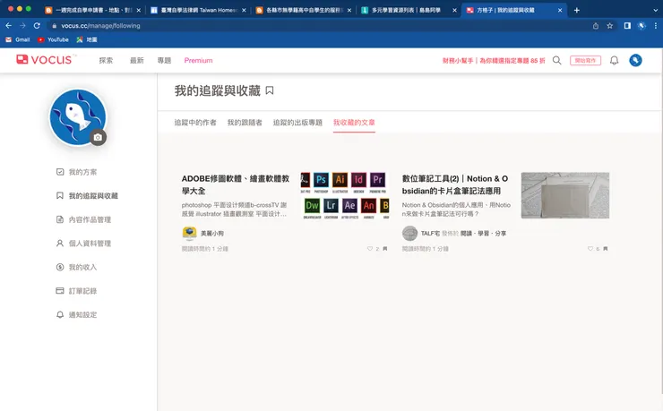
Task: Open author TALF宅 profile
Action: 430,233
